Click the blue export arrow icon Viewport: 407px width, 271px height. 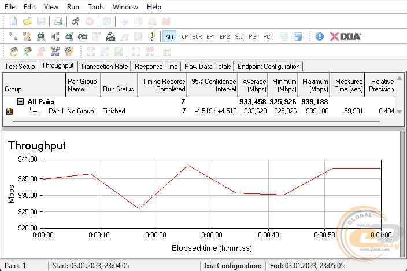click(298, 36)
